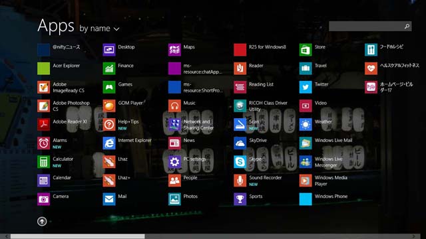This screenshot has height=239, width=426.
Task: Click the up arrow to return to Start
Action: tap(42, 221)
